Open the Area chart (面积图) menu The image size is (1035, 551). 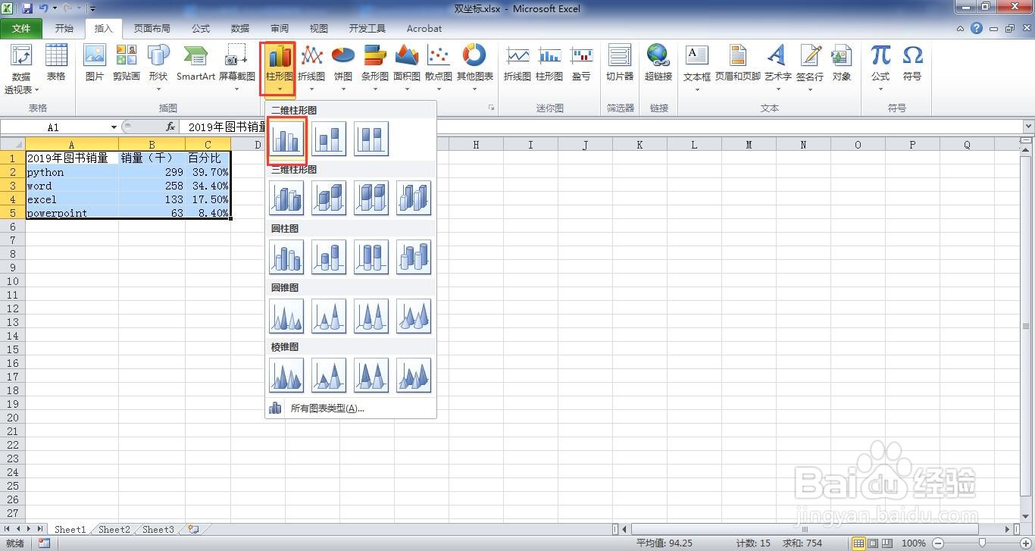point(407,69)
